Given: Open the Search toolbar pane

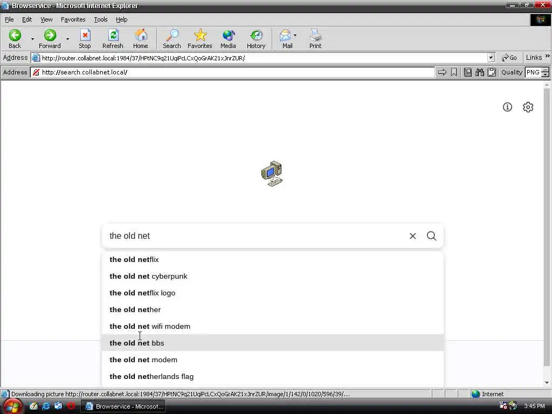Looking at the screenshot, I should coord(172,39).
